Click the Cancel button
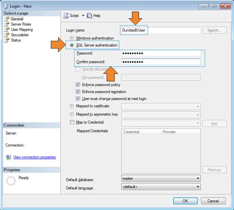 click(213, 201)
